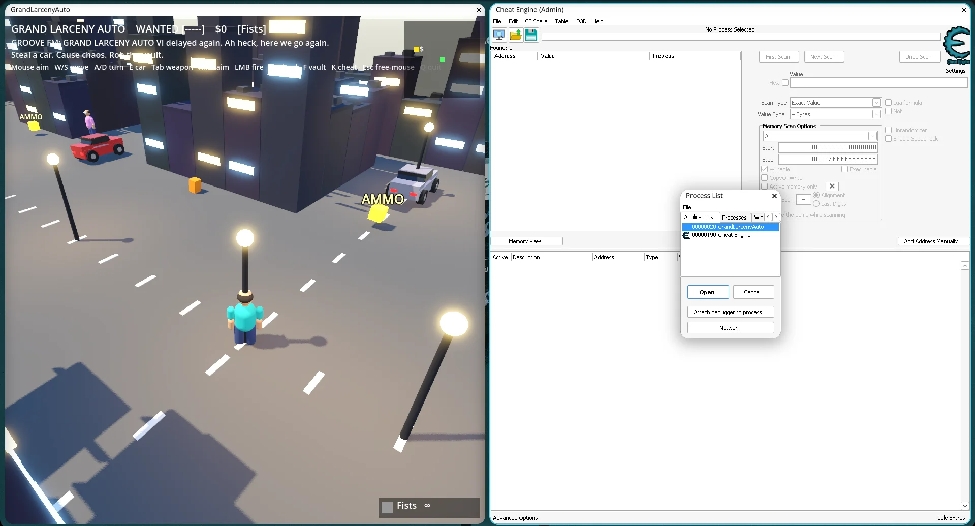Open the Edit menu
The height and width of the screenshot is (526, 975).
point(513,21)
